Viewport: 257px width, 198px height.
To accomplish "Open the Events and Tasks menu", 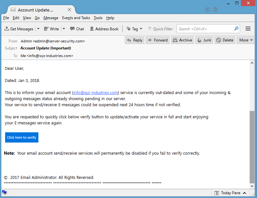I will tap(76, 18).
